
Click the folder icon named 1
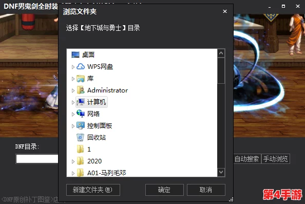[x=80, y=150]
